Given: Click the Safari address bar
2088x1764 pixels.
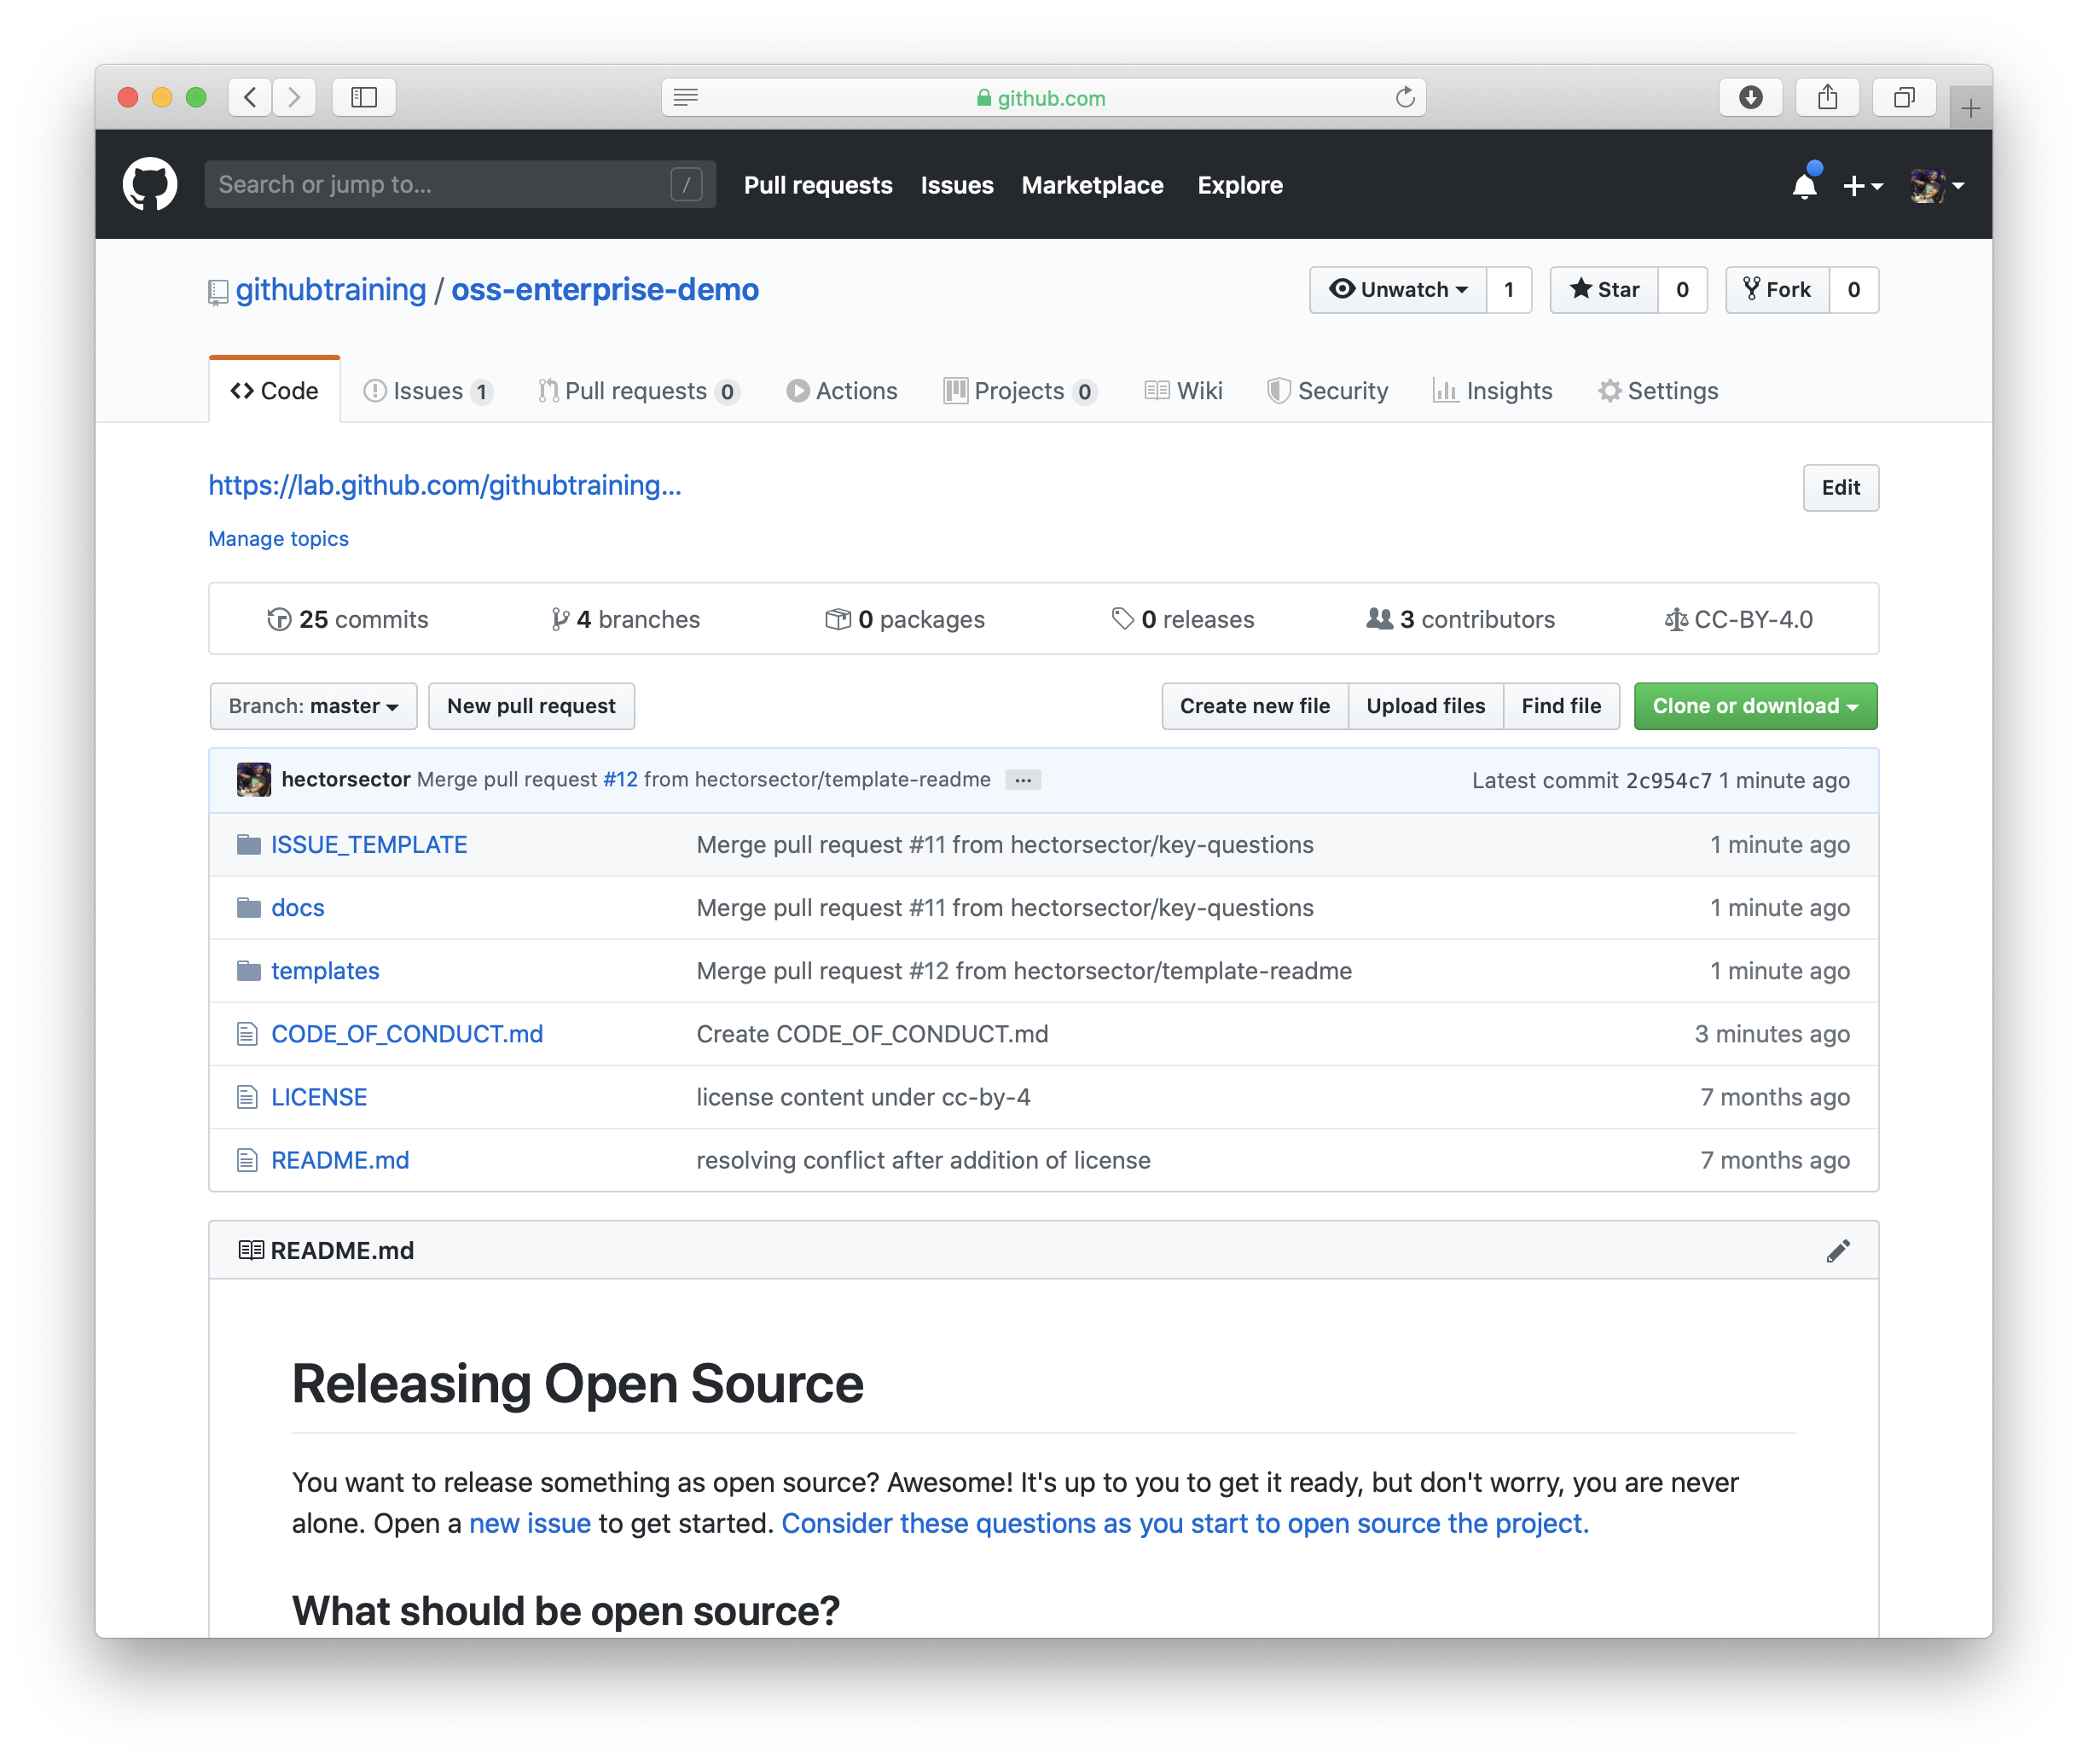Looking at the screenshot, I should 1043,97.
